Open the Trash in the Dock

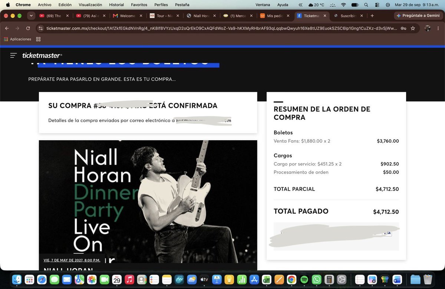pyautogui.click(x=428, y=279)
